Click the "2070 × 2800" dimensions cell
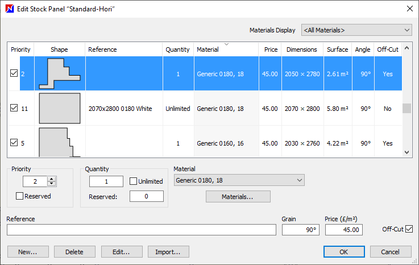This screenshot has width=419, height=265. coord(302,109)
